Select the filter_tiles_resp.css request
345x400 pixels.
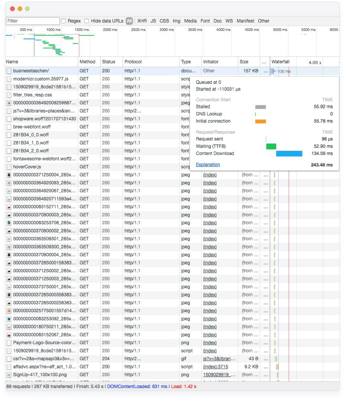[32, 95]
